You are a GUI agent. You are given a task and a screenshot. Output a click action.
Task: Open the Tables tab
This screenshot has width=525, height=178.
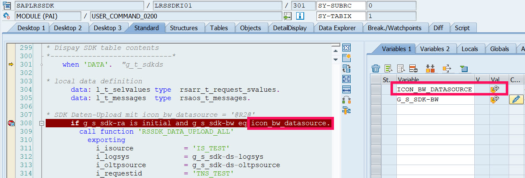coord(219,28)
